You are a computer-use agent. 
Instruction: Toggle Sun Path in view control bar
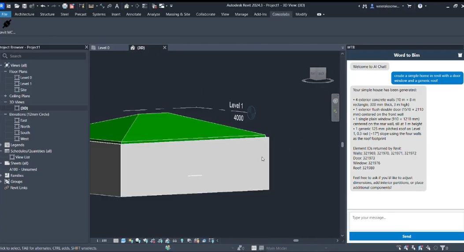pyautogui.click(x=131, y=241)
